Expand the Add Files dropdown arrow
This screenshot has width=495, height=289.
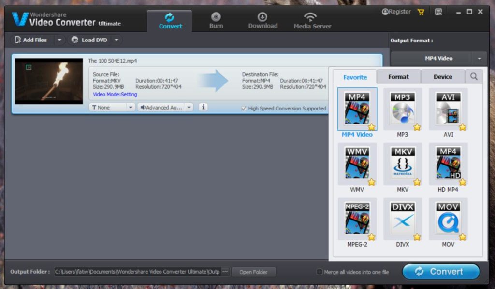tap(59, 40)
